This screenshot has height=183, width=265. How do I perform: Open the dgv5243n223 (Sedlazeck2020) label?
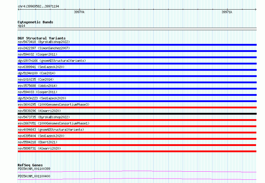coord(42,98)
